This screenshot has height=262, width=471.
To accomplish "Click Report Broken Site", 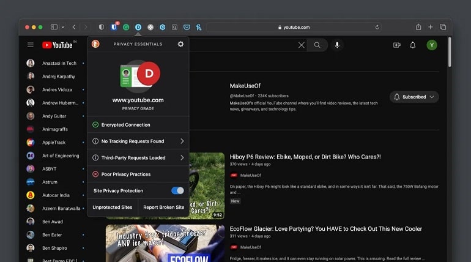I will point(164,208).
